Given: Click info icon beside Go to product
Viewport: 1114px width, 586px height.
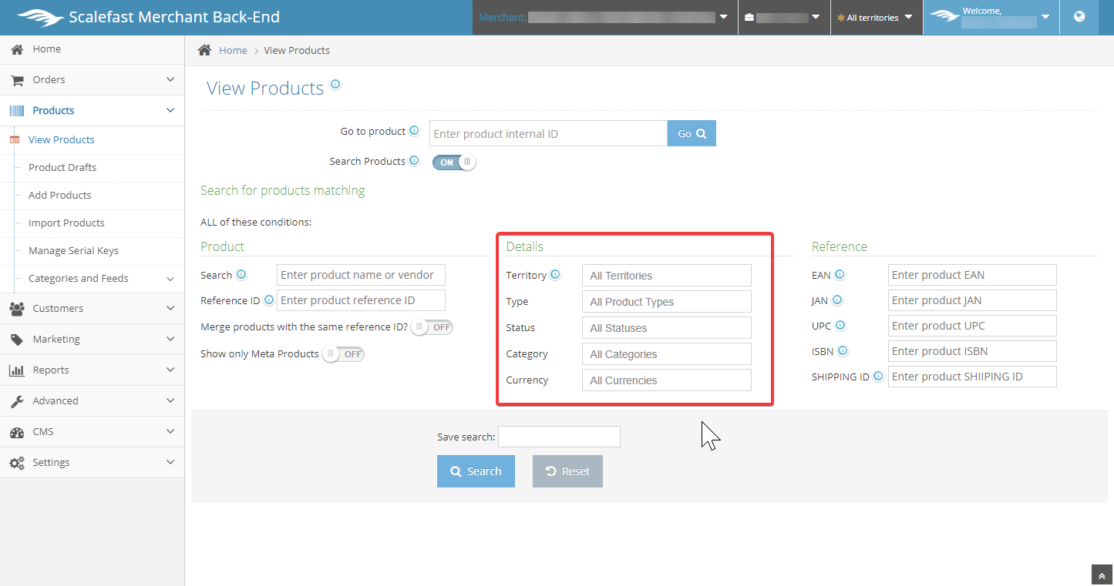Looking at the screenshot, I should pos(414,131).
